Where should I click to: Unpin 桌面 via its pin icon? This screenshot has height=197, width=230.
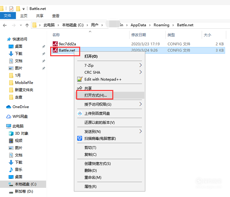coord(44,47)
